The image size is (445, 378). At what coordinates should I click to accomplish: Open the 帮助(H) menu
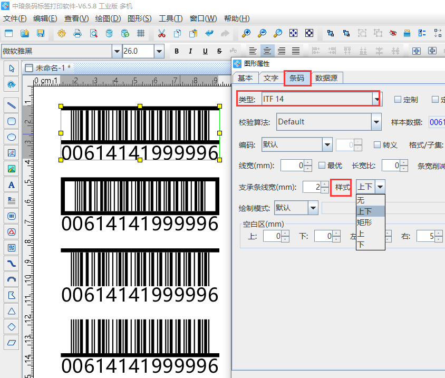tap(237, 19)
